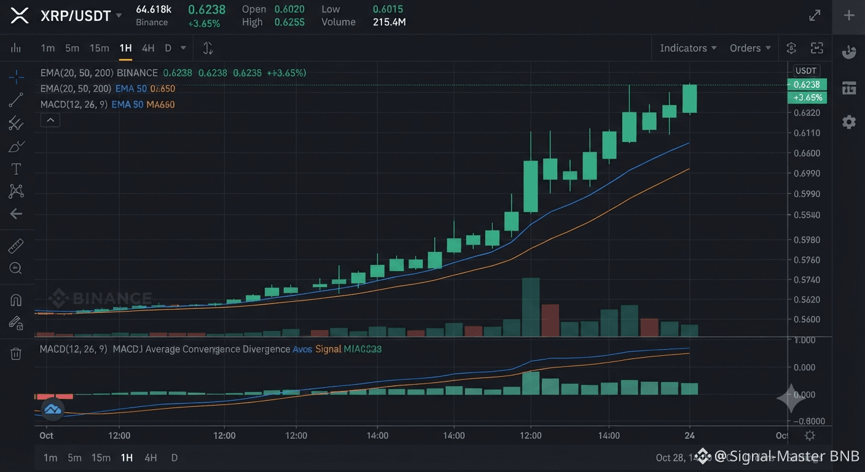Click the High price value
Image resolution: width=865 pixels, height=472 pixels.
tap(289, 22)
